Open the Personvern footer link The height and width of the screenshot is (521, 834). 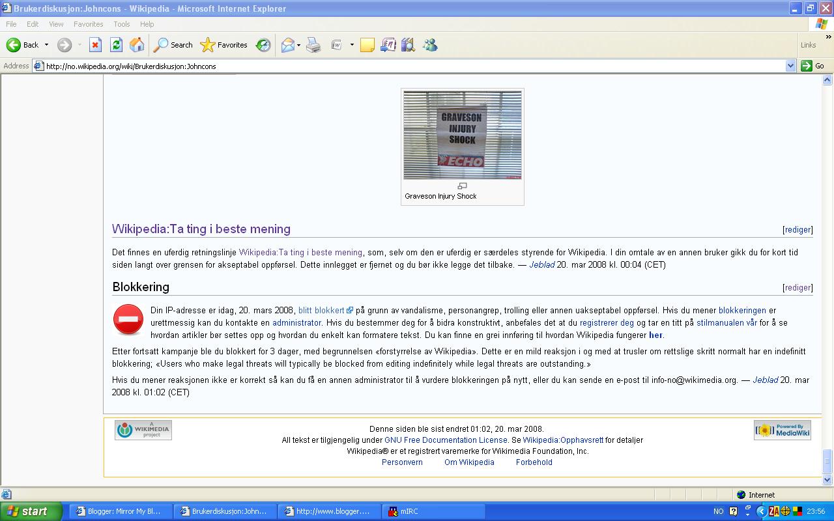click(x=402, y=462)
